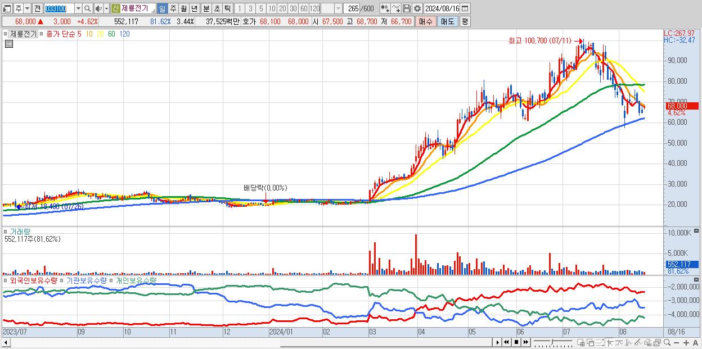Select the 일 (daily) period button

tap(162, 8)
